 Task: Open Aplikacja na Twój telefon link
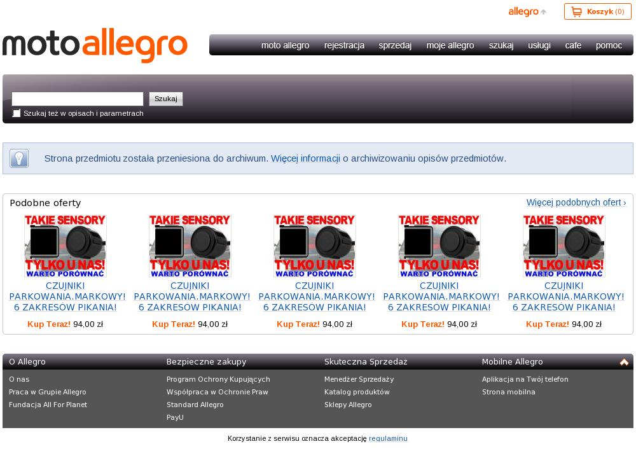click(525, 379)
